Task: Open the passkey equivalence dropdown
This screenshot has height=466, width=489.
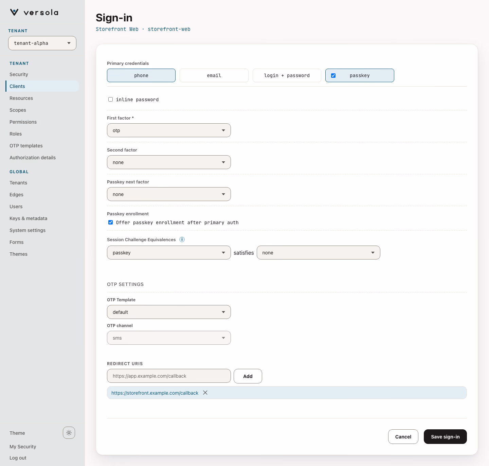Action: click(x=169, y=253)
